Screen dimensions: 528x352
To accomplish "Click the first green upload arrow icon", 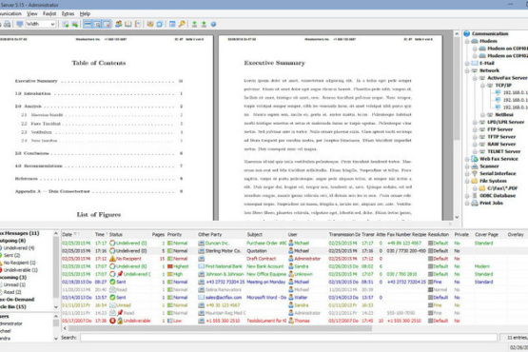I will coord(194,24).
